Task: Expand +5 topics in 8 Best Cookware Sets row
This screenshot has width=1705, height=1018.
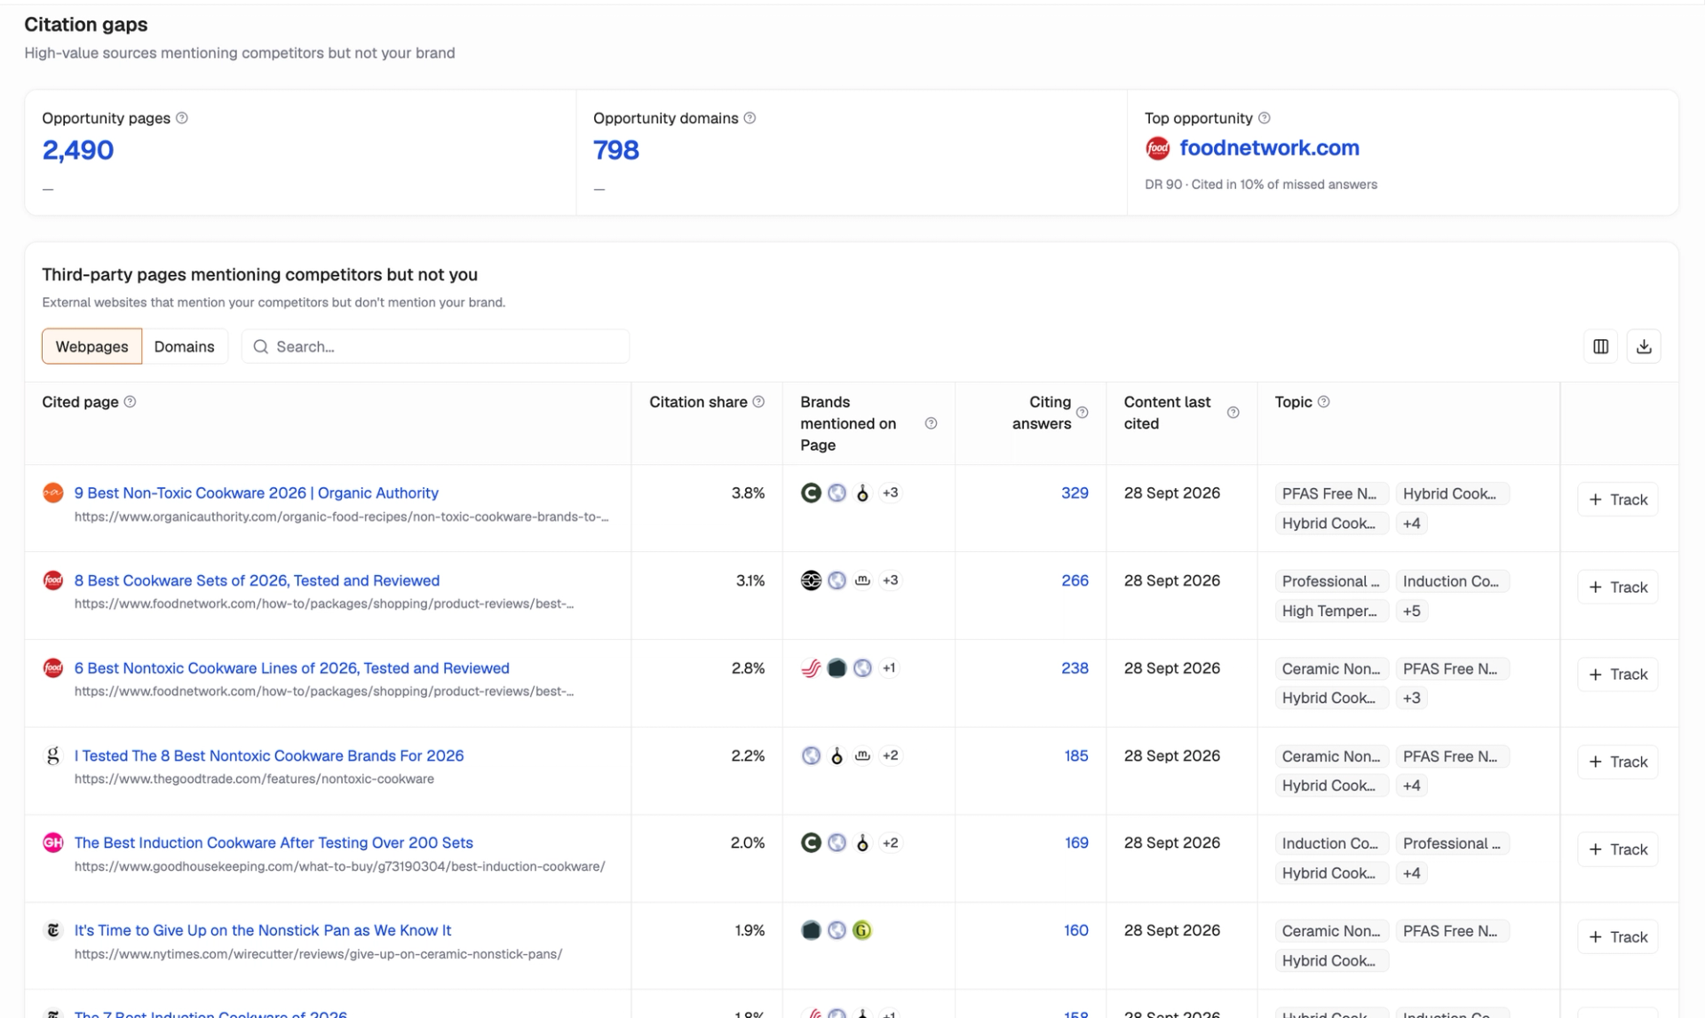Action: (1411, 611)
